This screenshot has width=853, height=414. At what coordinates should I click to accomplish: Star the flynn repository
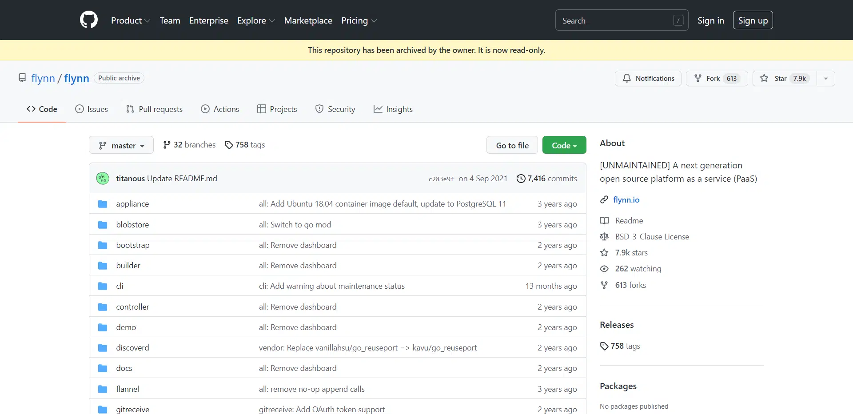[x=784, y=79]
